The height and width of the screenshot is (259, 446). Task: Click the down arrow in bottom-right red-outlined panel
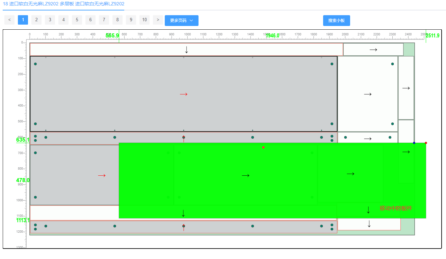click(369, 224)
